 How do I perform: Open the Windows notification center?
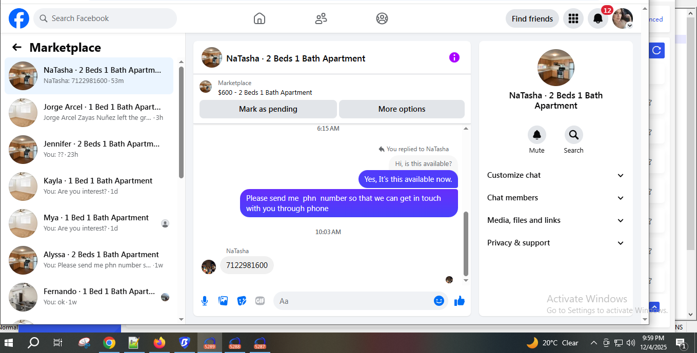681,343
